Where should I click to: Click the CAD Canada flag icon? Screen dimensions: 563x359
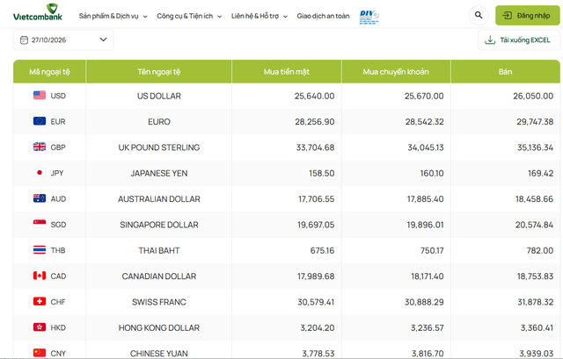tap(40, 276)
